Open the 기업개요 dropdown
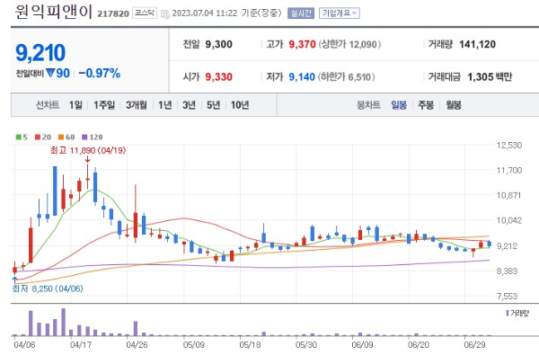 tap(340, 13)
